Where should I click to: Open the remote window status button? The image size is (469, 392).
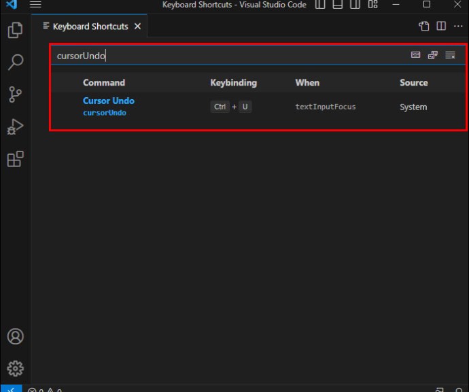click(x=11, y=389)
